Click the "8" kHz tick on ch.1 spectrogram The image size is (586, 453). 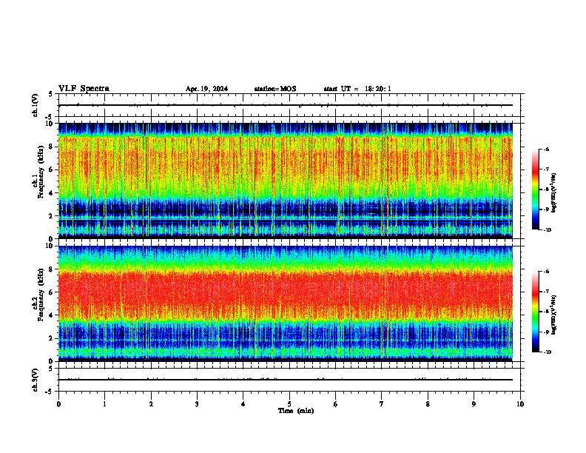[52, 147]
